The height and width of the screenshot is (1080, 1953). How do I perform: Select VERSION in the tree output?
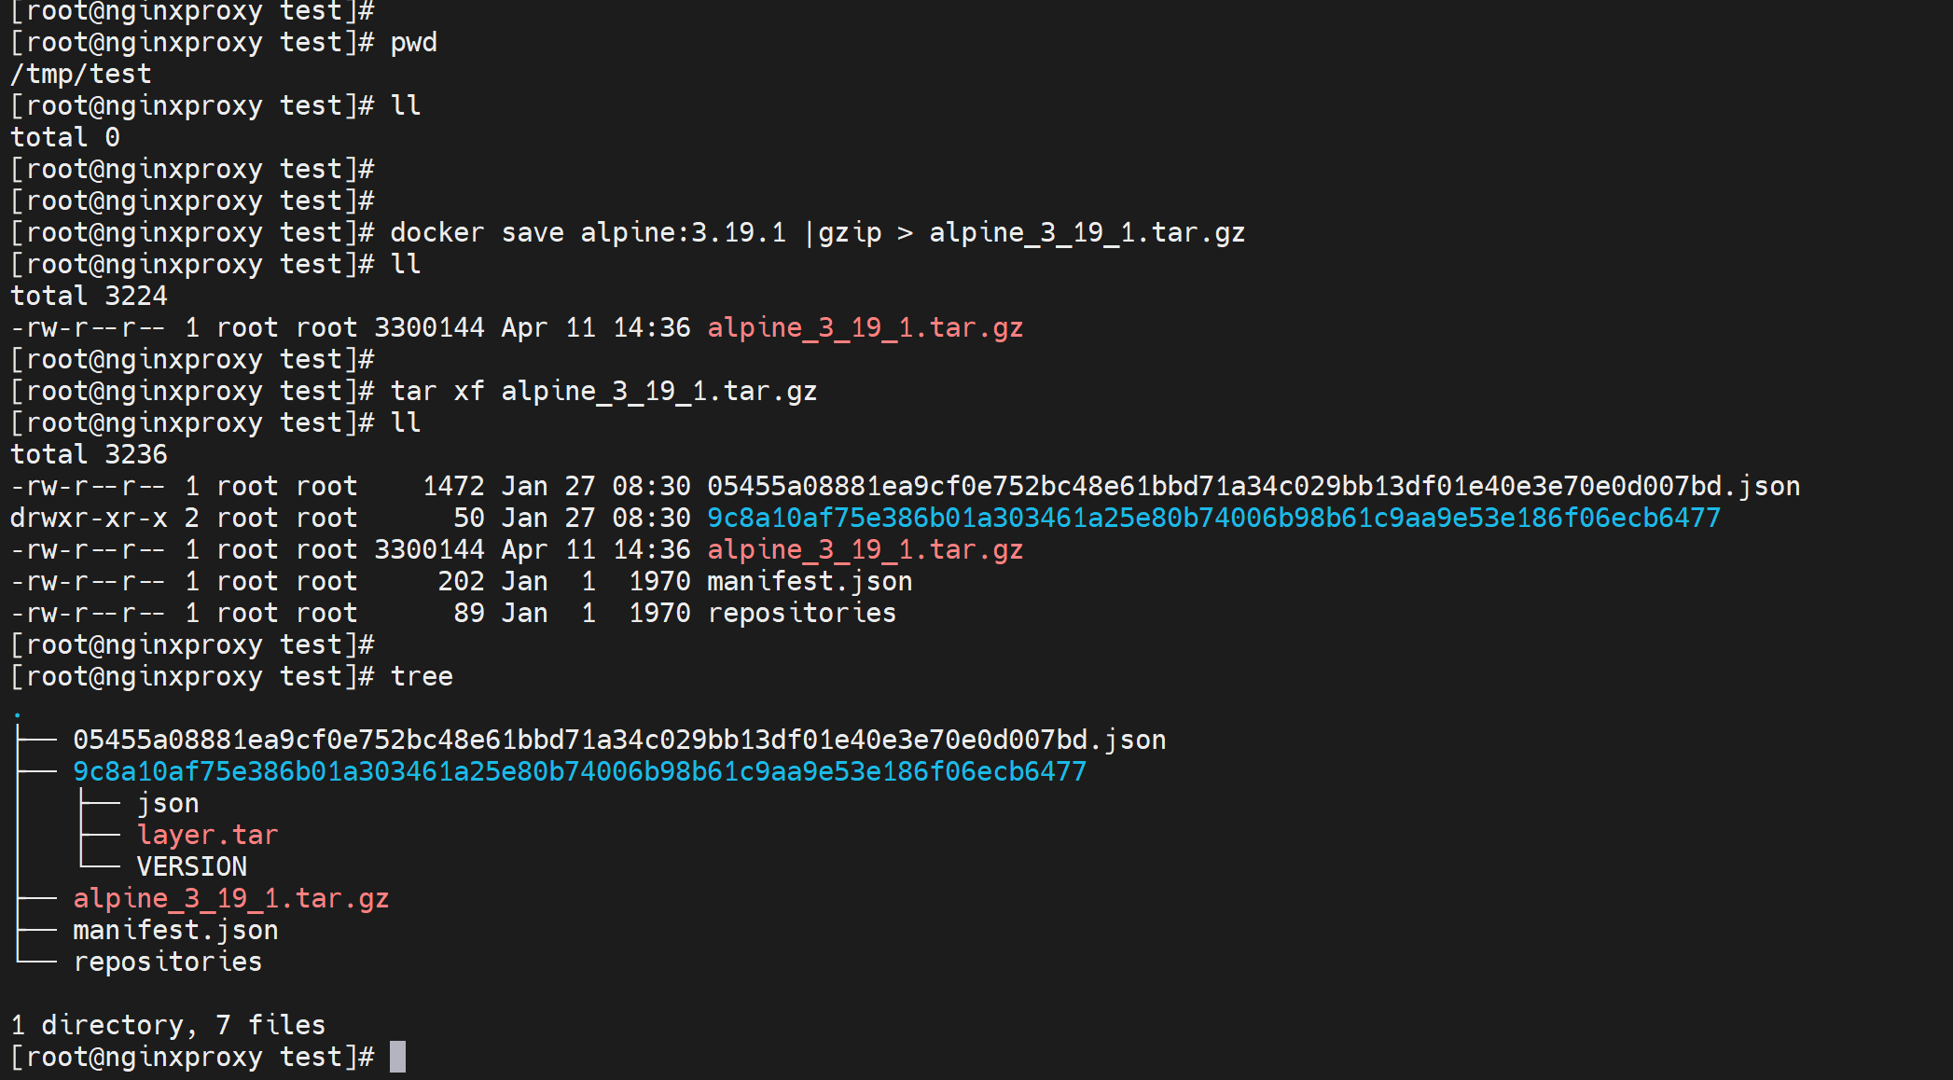191,867
